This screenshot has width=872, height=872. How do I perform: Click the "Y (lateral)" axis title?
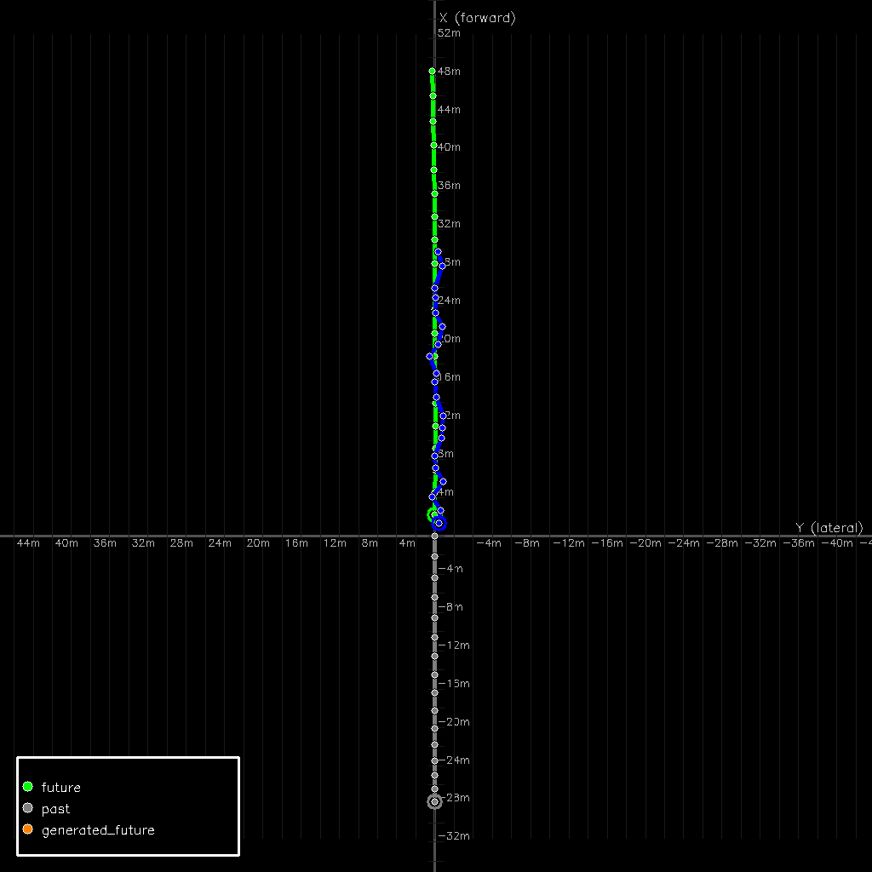point(829,528)
